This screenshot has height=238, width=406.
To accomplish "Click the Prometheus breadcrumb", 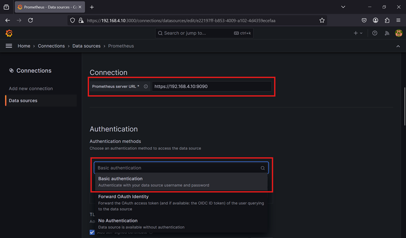I will (121, 46).
